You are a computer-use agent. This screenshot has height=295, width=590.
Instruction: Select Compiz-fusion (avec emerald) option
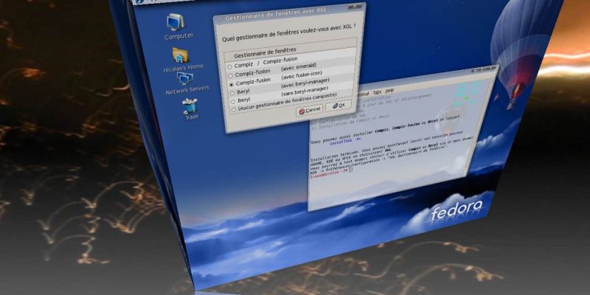point(231,76)
